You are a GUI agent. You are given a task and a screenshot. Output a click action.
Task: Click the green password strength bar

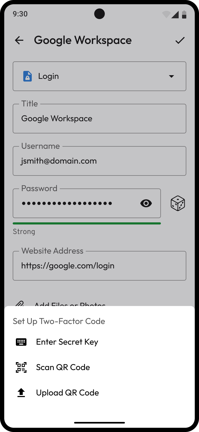87,223
